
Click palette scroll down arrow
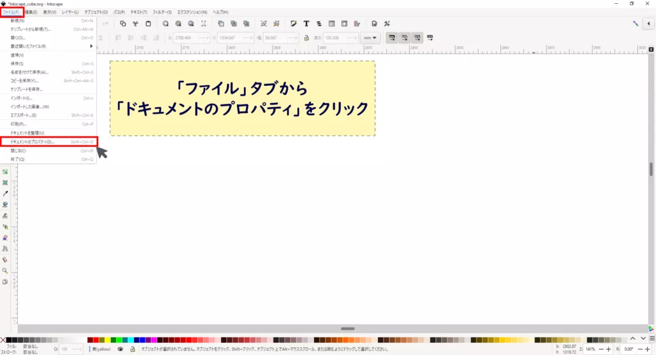643,338
